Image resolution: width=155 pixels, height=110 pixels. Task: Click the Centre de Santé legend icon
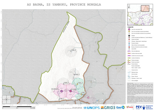tap(129, 39)
